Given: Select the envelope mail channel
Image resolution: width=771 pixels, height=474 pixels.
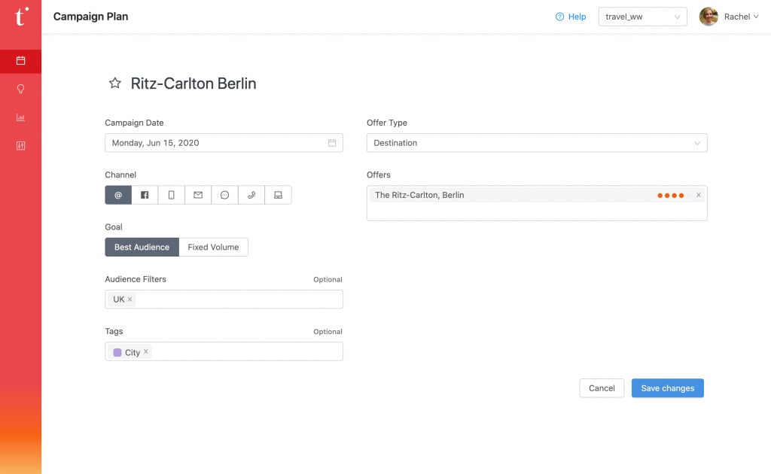Looking at the screenshot, I should click(198, 195).
